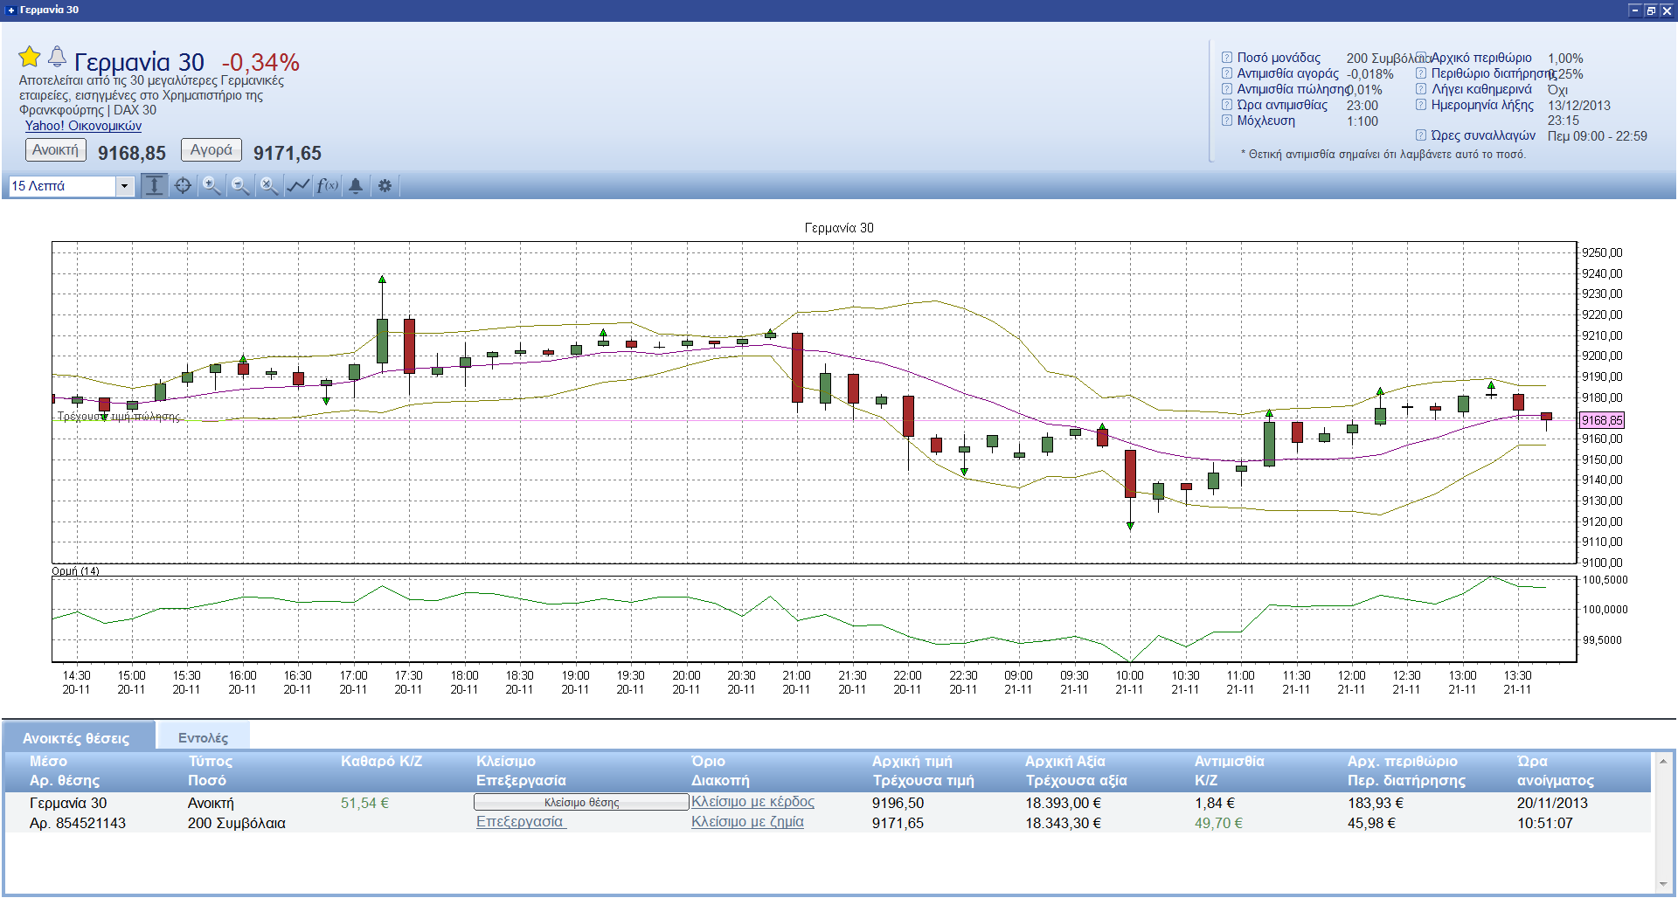Open the f(x) indicators menu

(327, 185)
